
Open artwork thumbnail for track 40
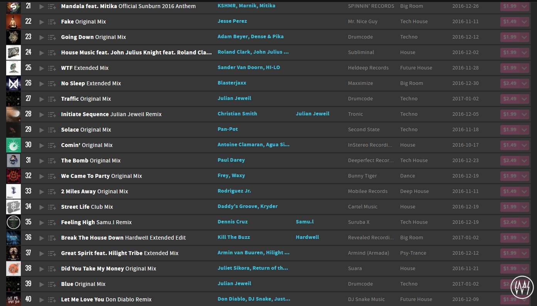(14, 299)
